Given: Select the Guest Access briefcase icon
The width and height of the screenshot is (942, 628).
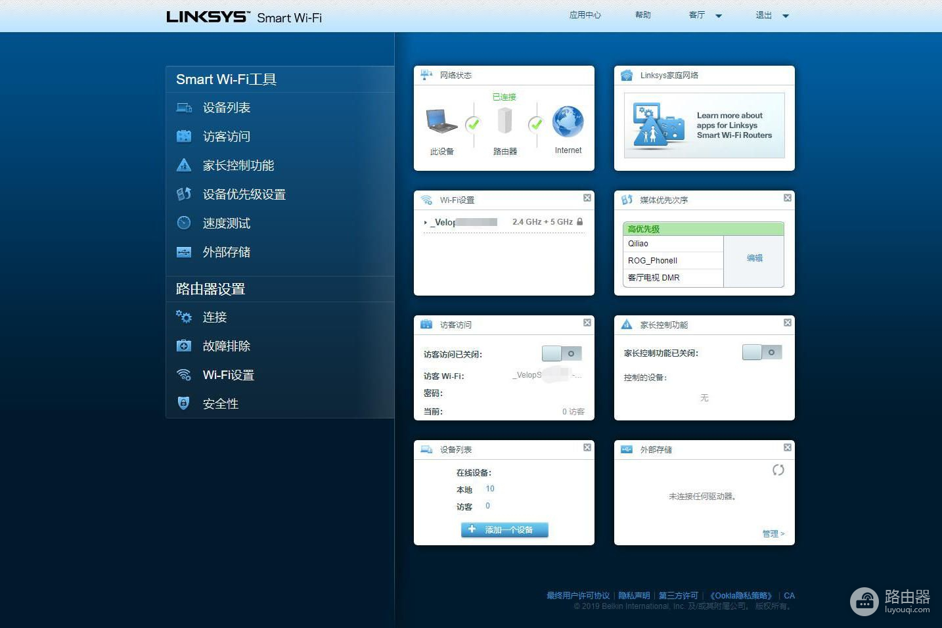Looking at the screenshot, I should (x=184, y=137).
